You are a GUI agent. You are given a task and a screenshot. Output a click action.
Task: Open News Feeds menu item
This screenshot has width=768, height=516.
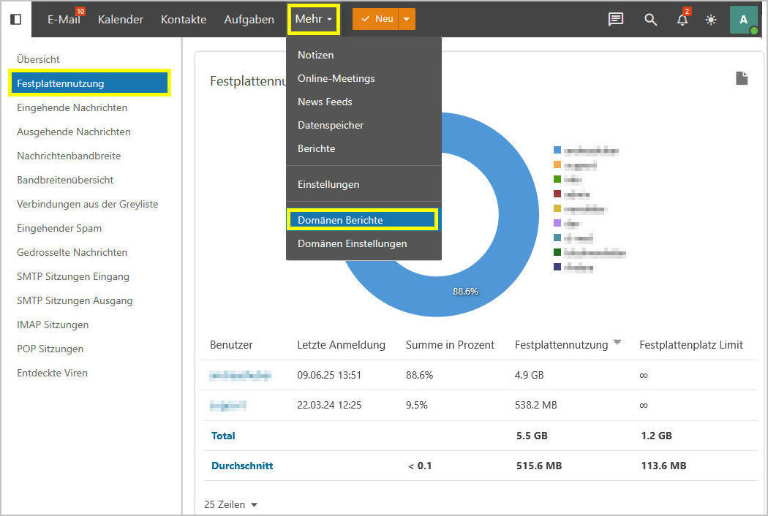[364, 102]
